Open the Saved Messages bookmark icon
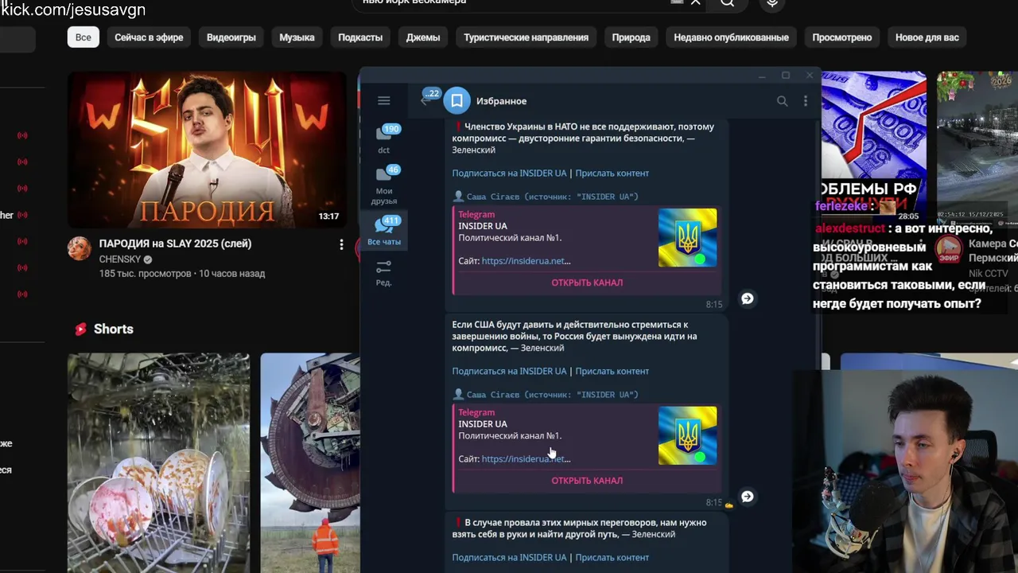This screenshot has width=1018, height=573. 457,100
